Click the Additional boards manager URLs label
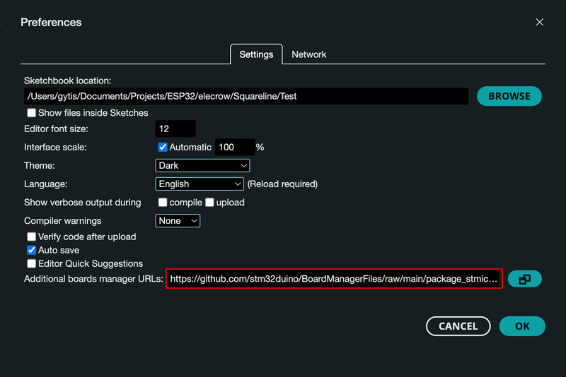The image size is (566, 377). coord(93,279)
